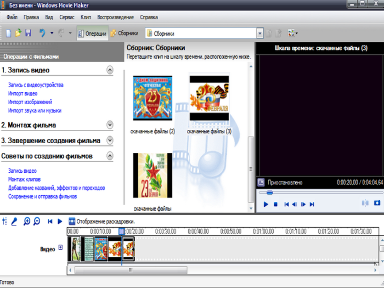The width and height of the screenshot is (384, 288).
Task: Undo the last action
Action: (x=42, y=33)
